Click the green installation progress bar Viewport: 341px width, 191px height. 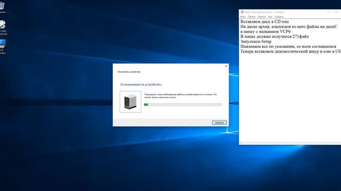(183, 105)
